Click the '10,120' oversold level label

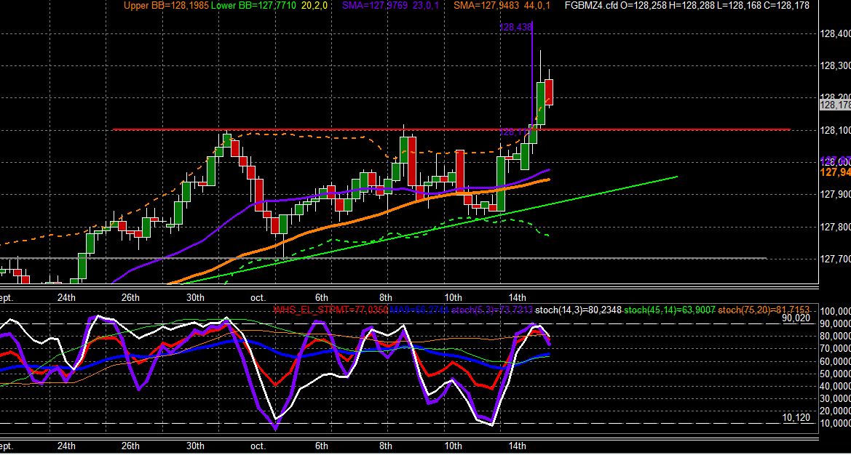pyautogui.click(x=796, y=418)
